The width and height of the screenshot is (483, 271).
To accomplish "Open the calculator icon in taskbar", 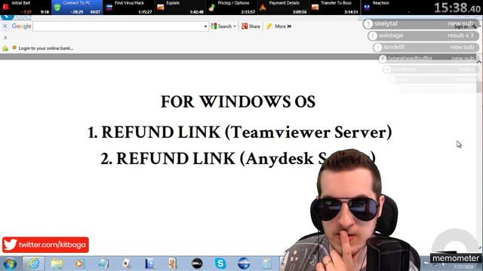I will [x=266, y=263].
